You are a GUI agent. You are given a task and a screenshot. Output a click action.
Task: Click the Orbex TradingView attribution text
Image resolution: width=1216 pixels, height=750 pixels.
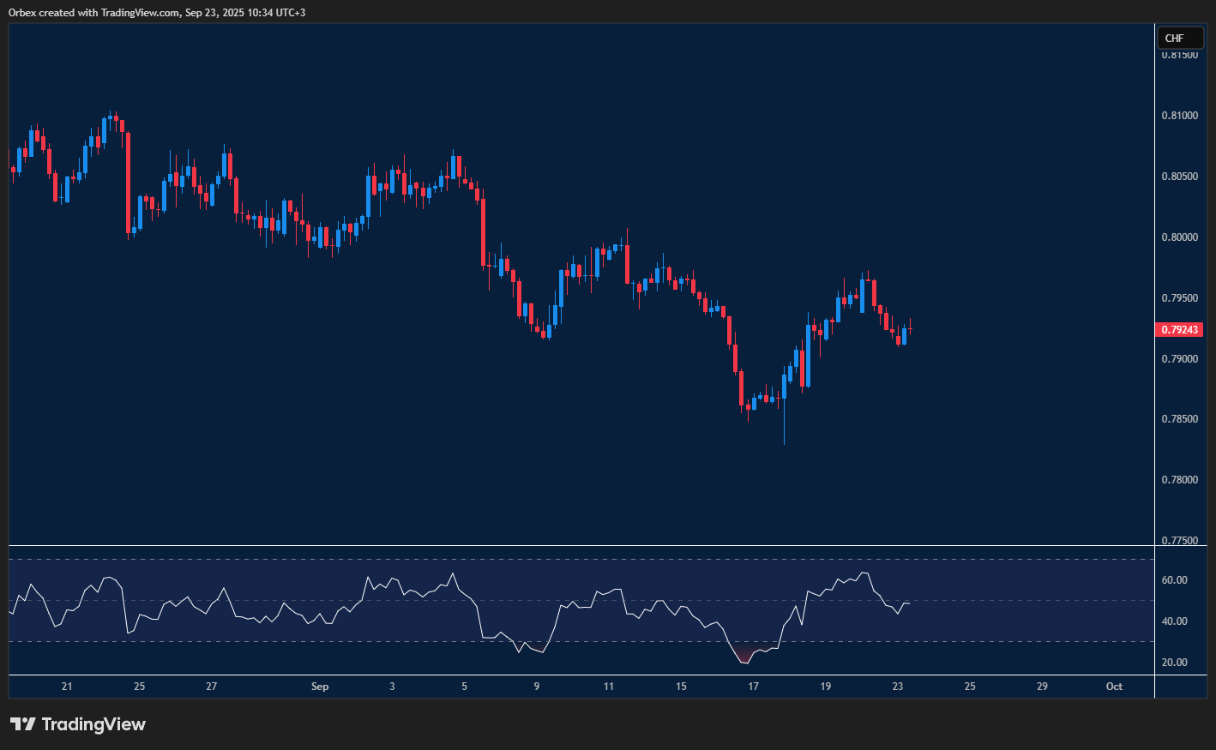156,12
